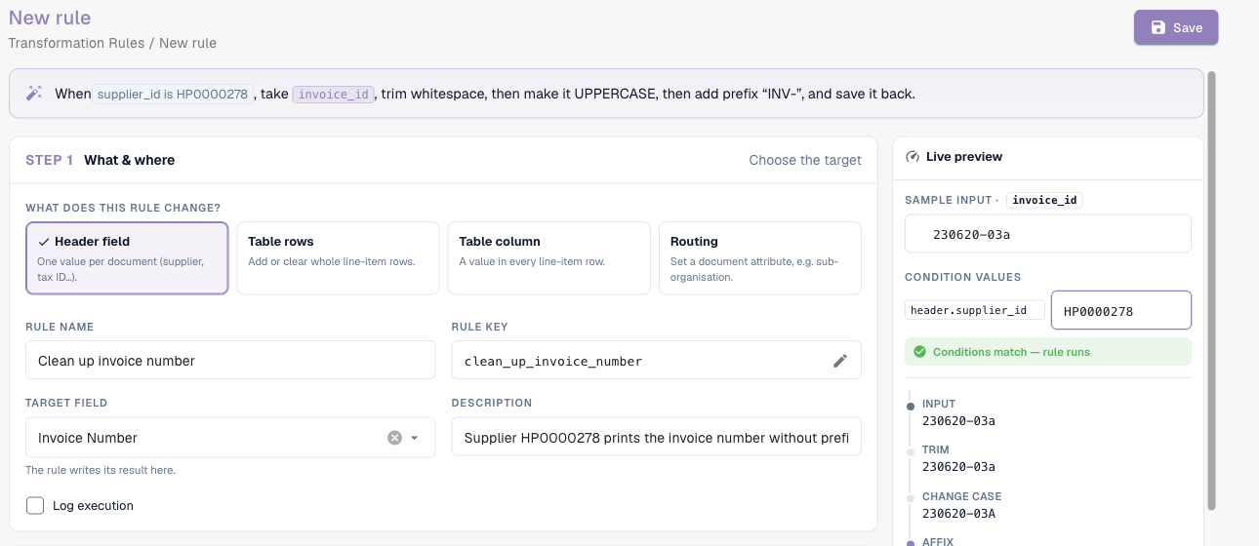
Task: Click The rule writes its result here hint
Action: click(101, 470)
